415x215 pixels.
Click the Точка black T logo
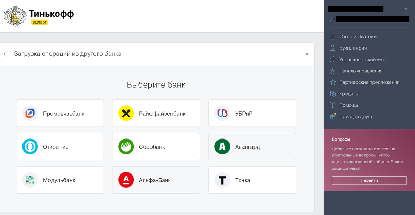(x=222, y=180)
